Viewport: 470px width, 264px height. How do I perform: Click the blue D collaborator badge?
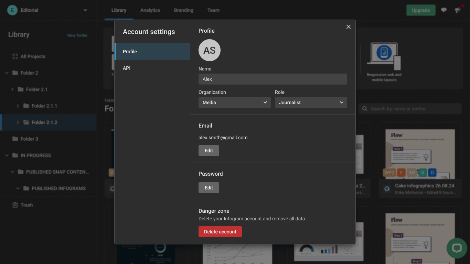432,173
